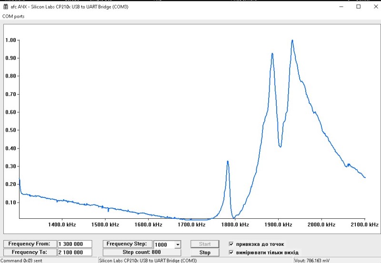
Task: Toggle the "вимірювати тільки вихід" checkbox
Action: coord(231,252)
